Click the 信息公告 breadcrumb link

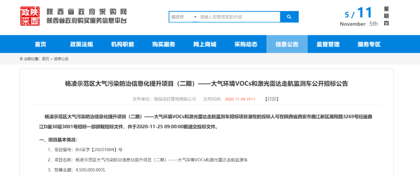(x=61, y=59)
